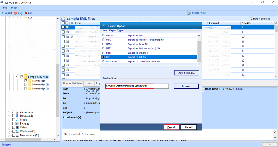
Task: Click the Export button in the dialog
Action: coord(171,127)
